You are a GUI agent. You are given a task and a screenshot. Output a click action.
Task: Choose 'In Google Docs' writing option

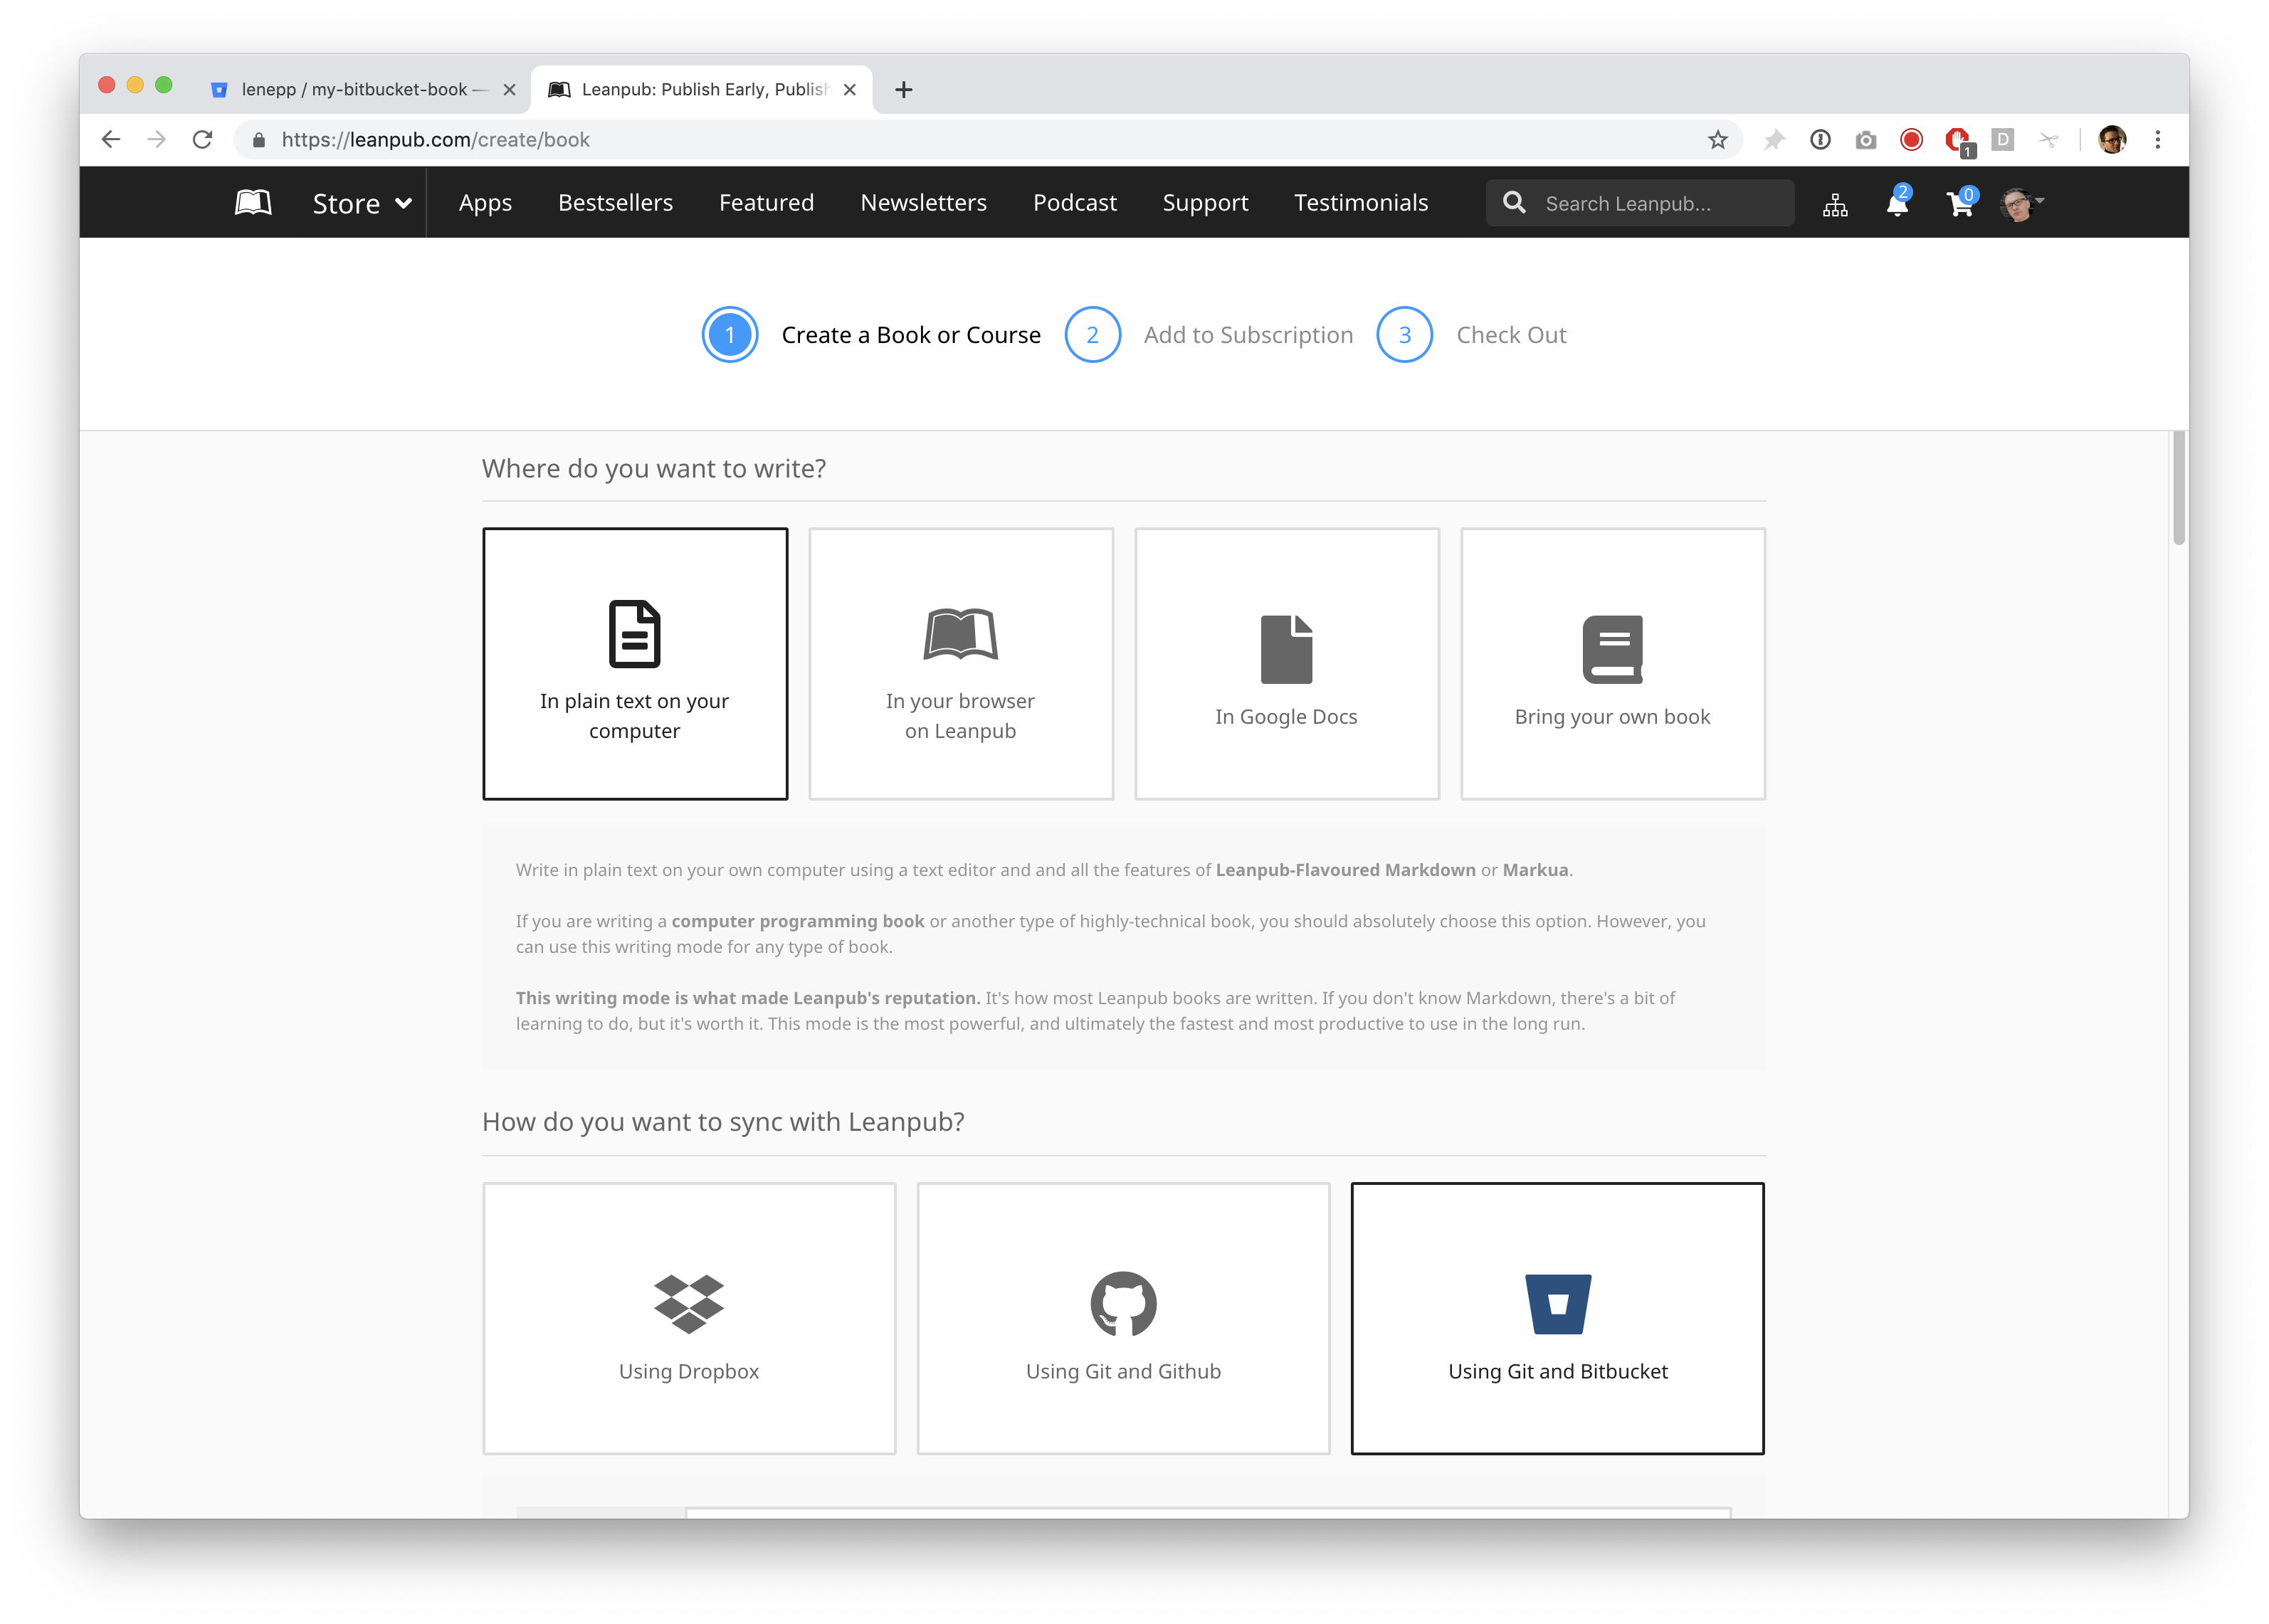[1286, 664]
